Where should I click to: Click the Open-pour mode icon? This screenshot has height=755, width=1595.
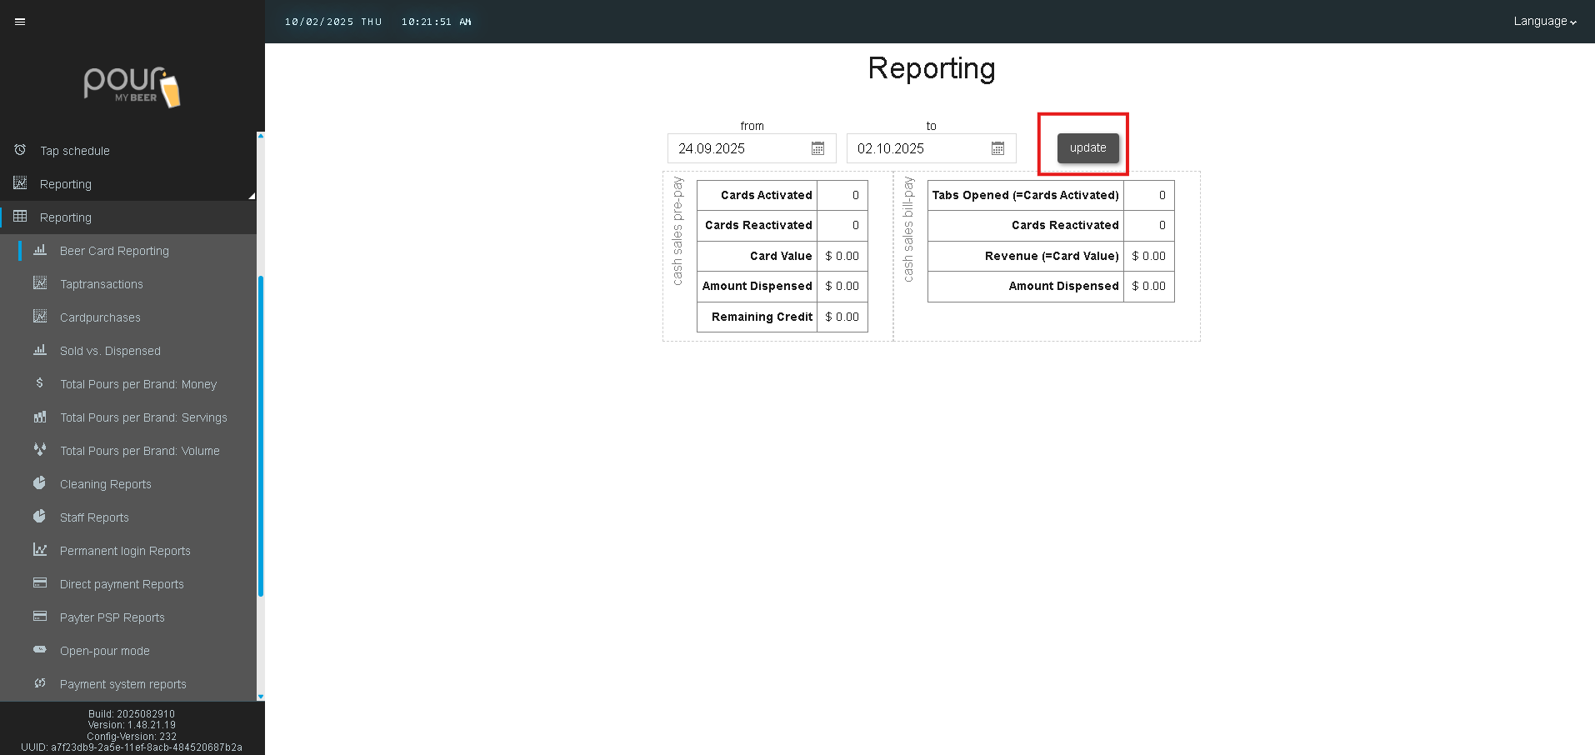click(x=40, y=650)
